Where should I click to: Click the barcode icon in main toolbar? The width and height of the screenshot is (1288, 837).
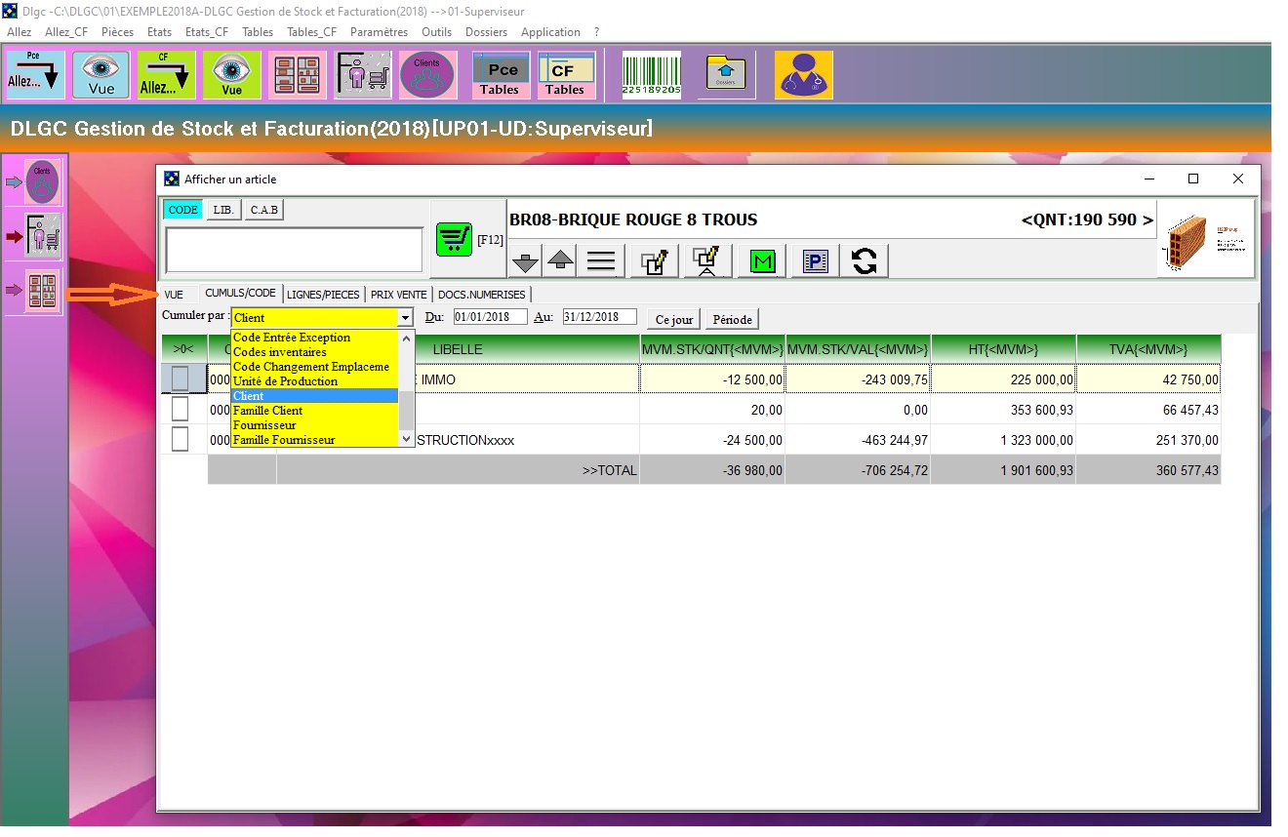(651, 75)
